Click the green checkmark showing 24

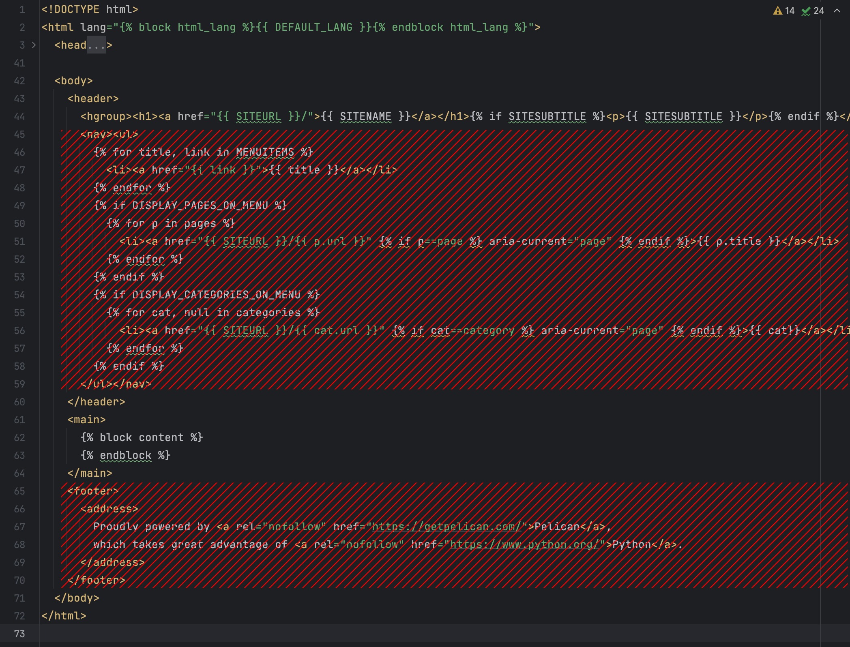click(x=813, y=11)
